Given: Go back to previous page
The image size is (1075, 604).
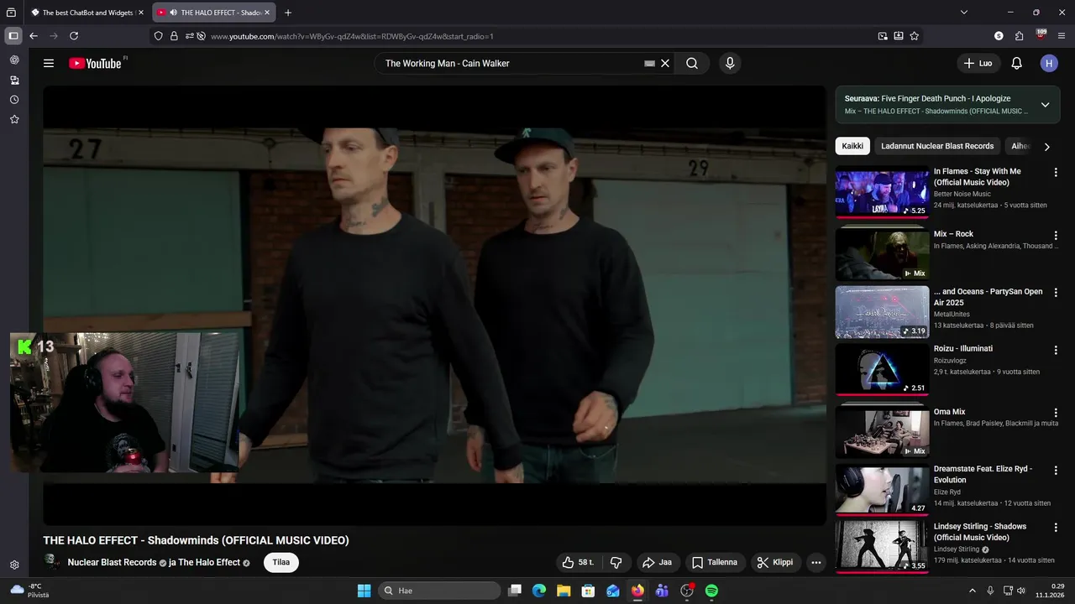Looking at the screenshot, I should point(34,36).
